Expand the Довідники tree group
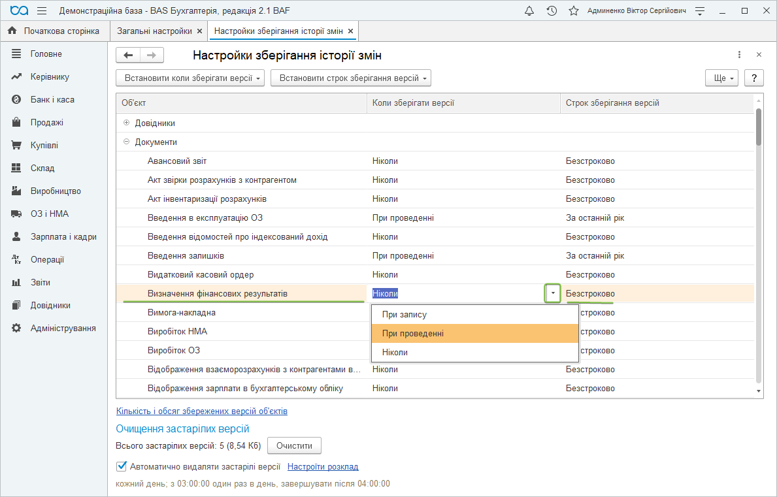This screenshot has width=777, height=497. click(x=127, y=123)
